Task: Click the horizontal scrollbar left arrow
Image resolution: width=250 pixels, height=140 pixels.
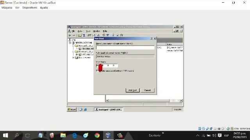Action: click(x=107, y=101)
